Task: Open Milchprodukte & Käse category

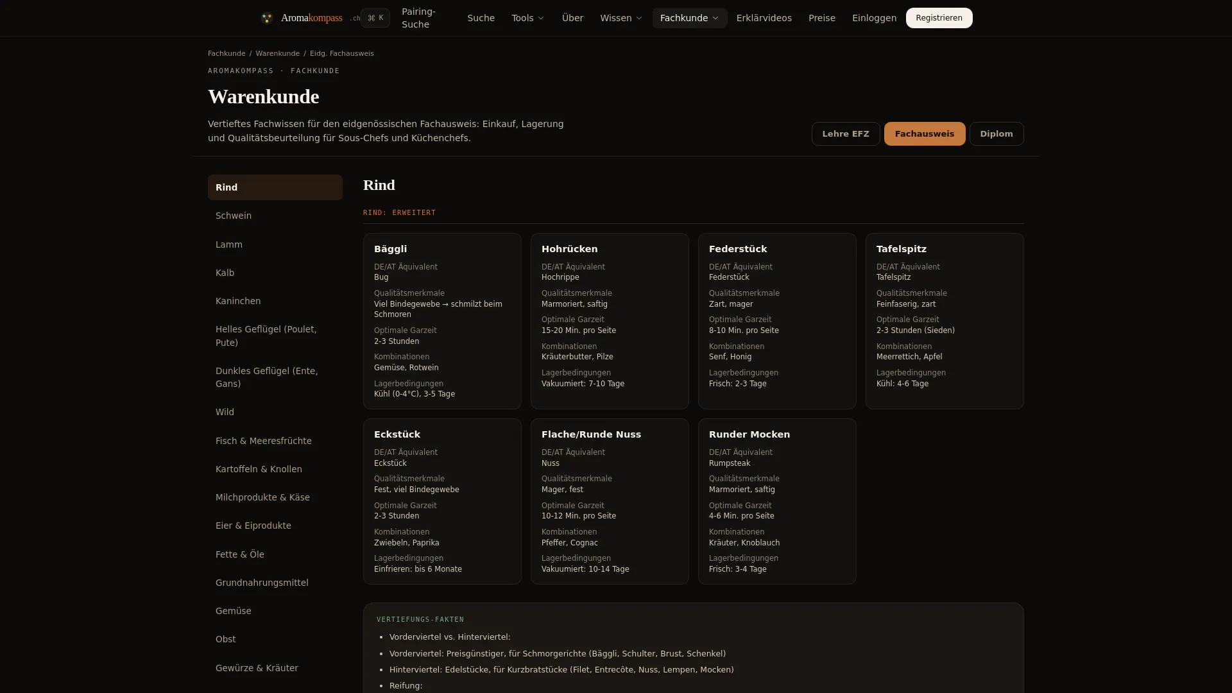Action: (275, 497)
